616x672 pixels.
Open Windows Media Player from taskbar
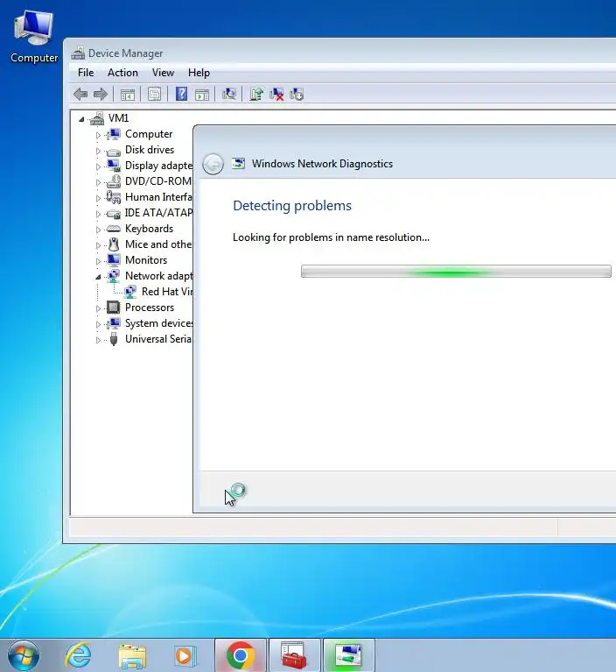click(x=185, y=655)
